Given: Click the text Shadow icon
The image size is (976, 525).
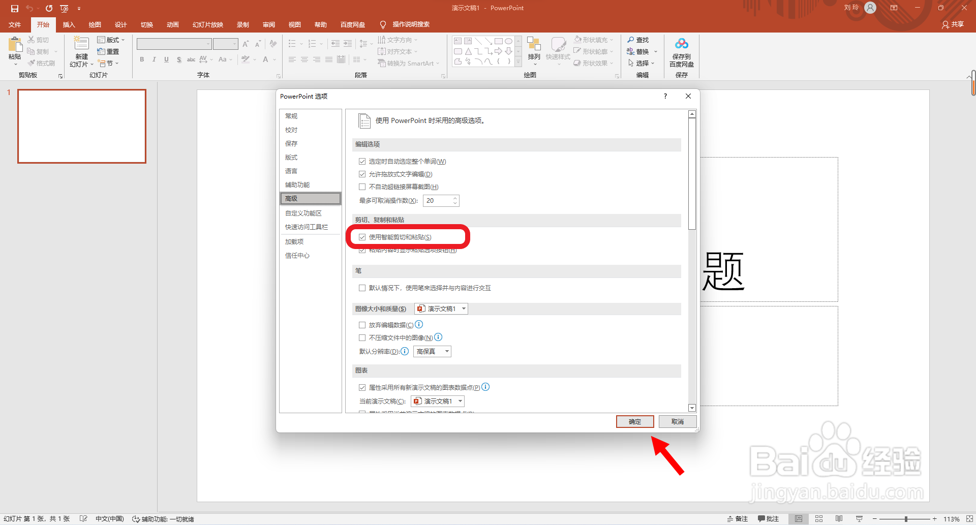Looking at the screenshot, I should coord(179,59).
